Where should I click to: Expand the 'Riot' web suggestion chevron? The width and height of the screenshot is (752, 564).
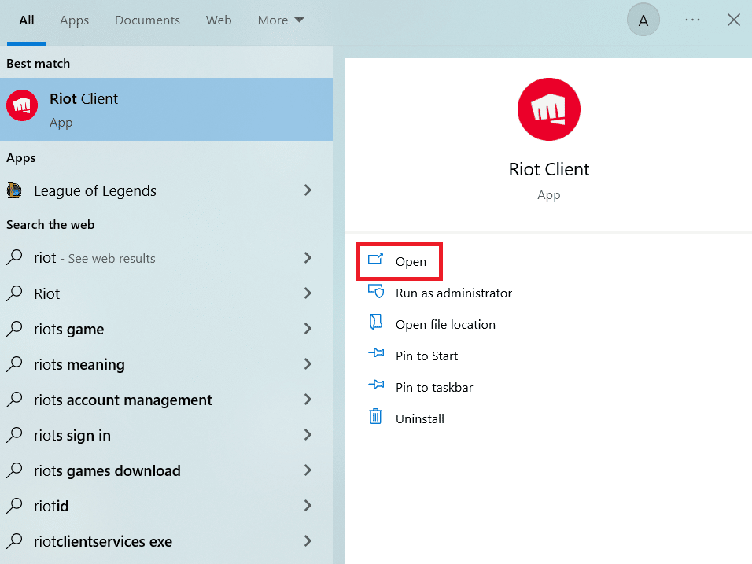pos(308,293)
